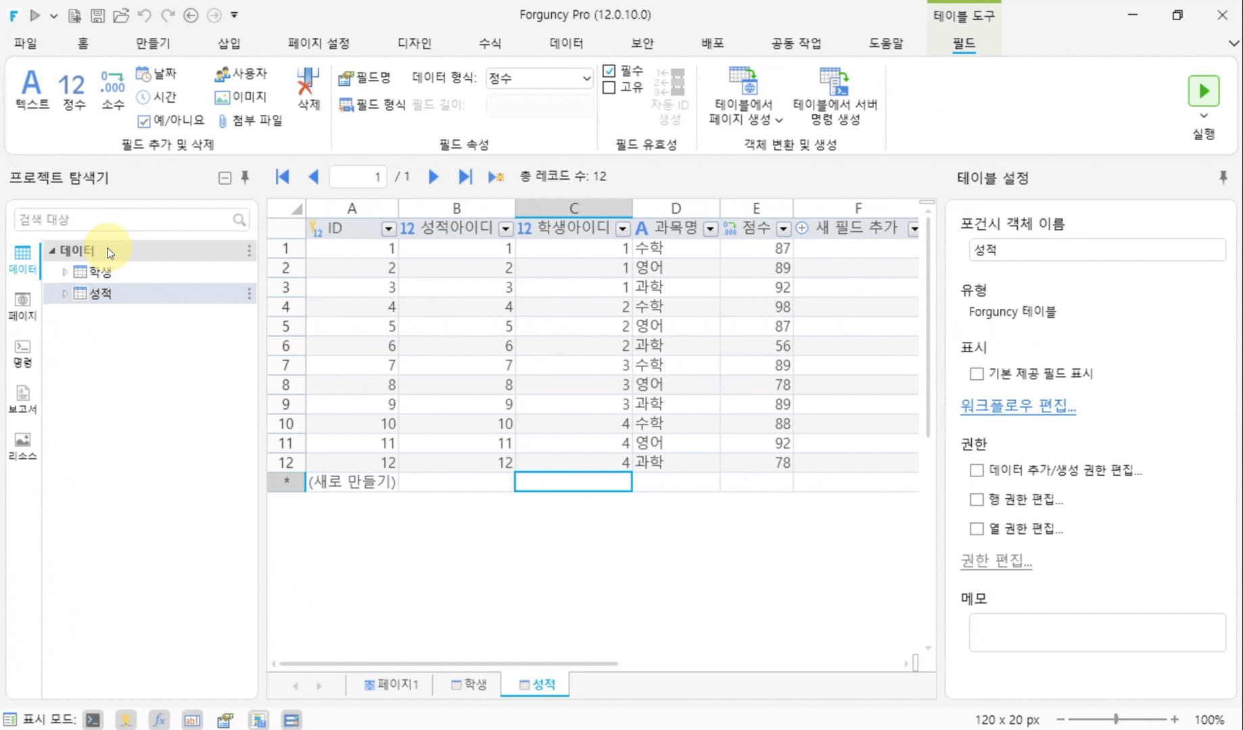
Task: Go to the first record
Action: pyautogui.click(x=283, y=177)
